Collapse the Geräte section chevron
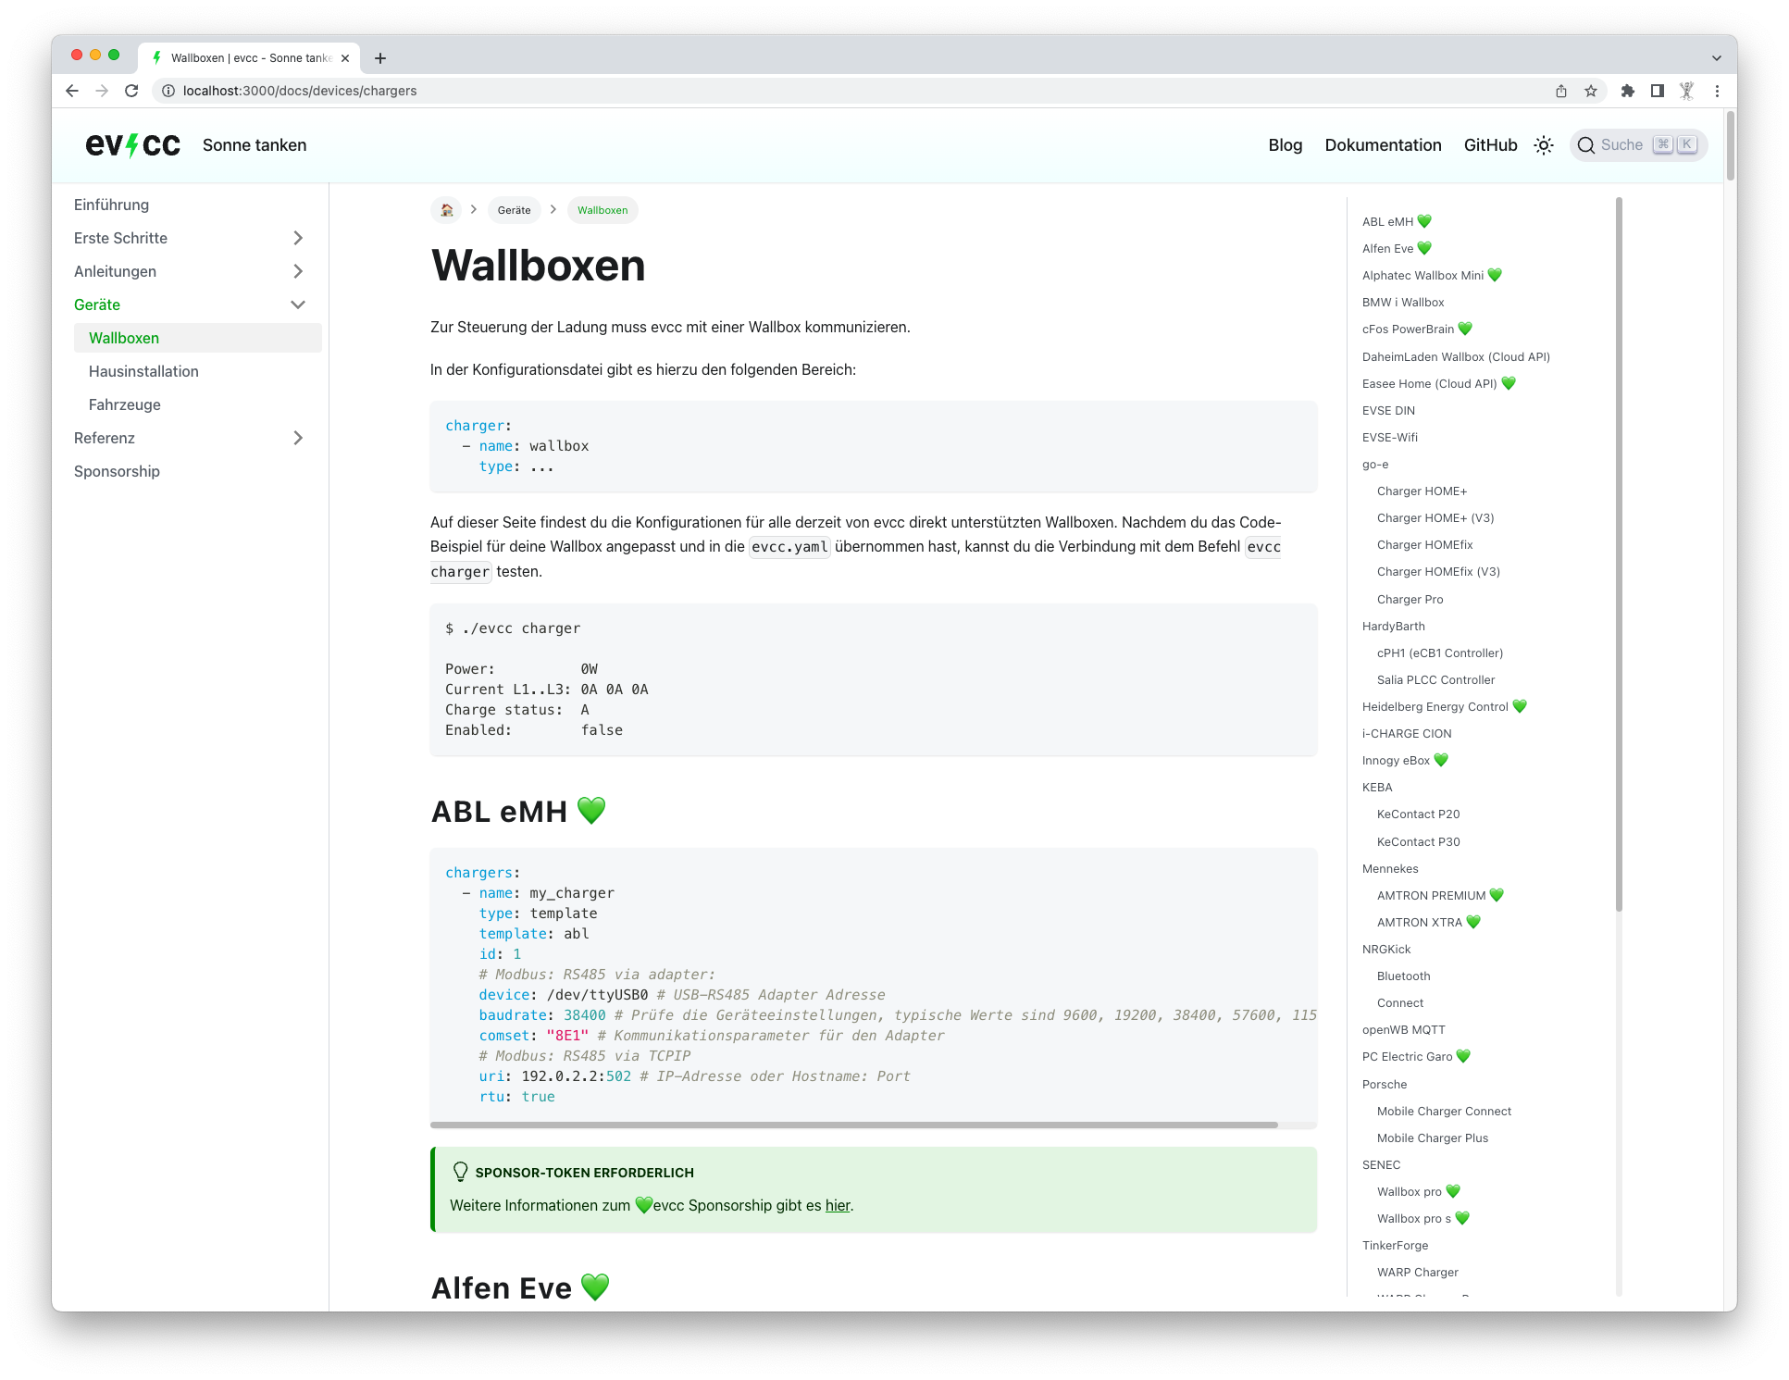The image size is (1789, 1380). 298,305
